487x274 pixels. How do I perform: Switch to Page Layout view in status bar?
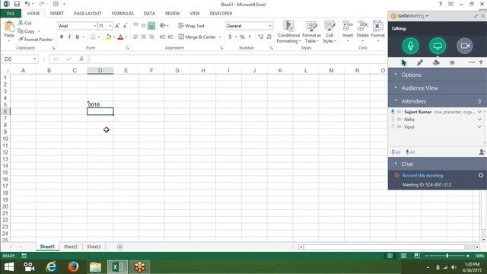[403, 256]
